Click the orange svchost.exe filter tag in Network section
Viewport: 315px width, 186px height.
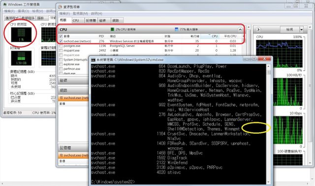(74, 98)
